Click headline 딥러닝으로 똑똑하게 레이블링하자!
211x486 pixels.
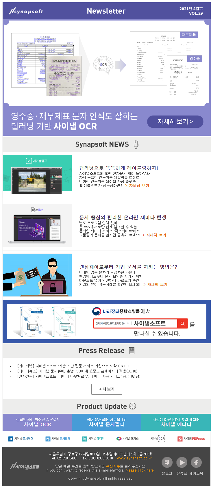click(x=119, y=168)
